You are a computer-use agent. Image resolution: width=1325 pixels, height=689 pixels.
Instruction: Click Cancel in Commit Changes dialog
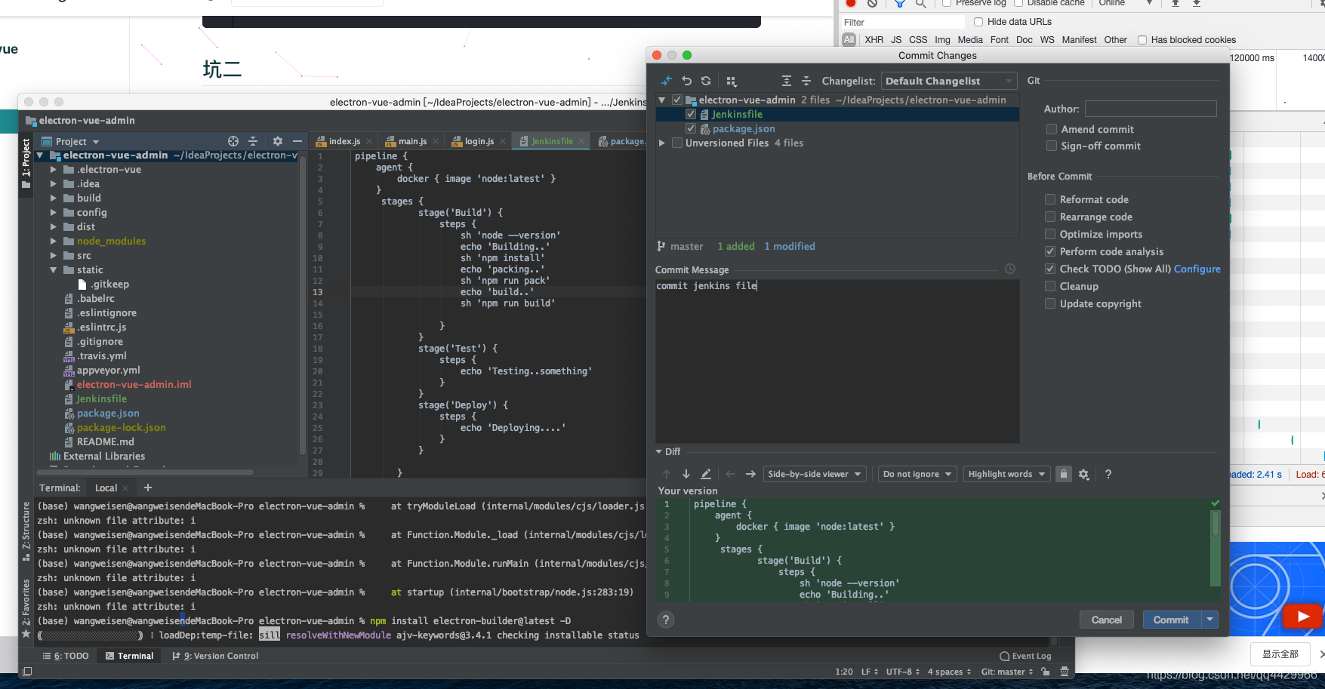[1107, 620]
